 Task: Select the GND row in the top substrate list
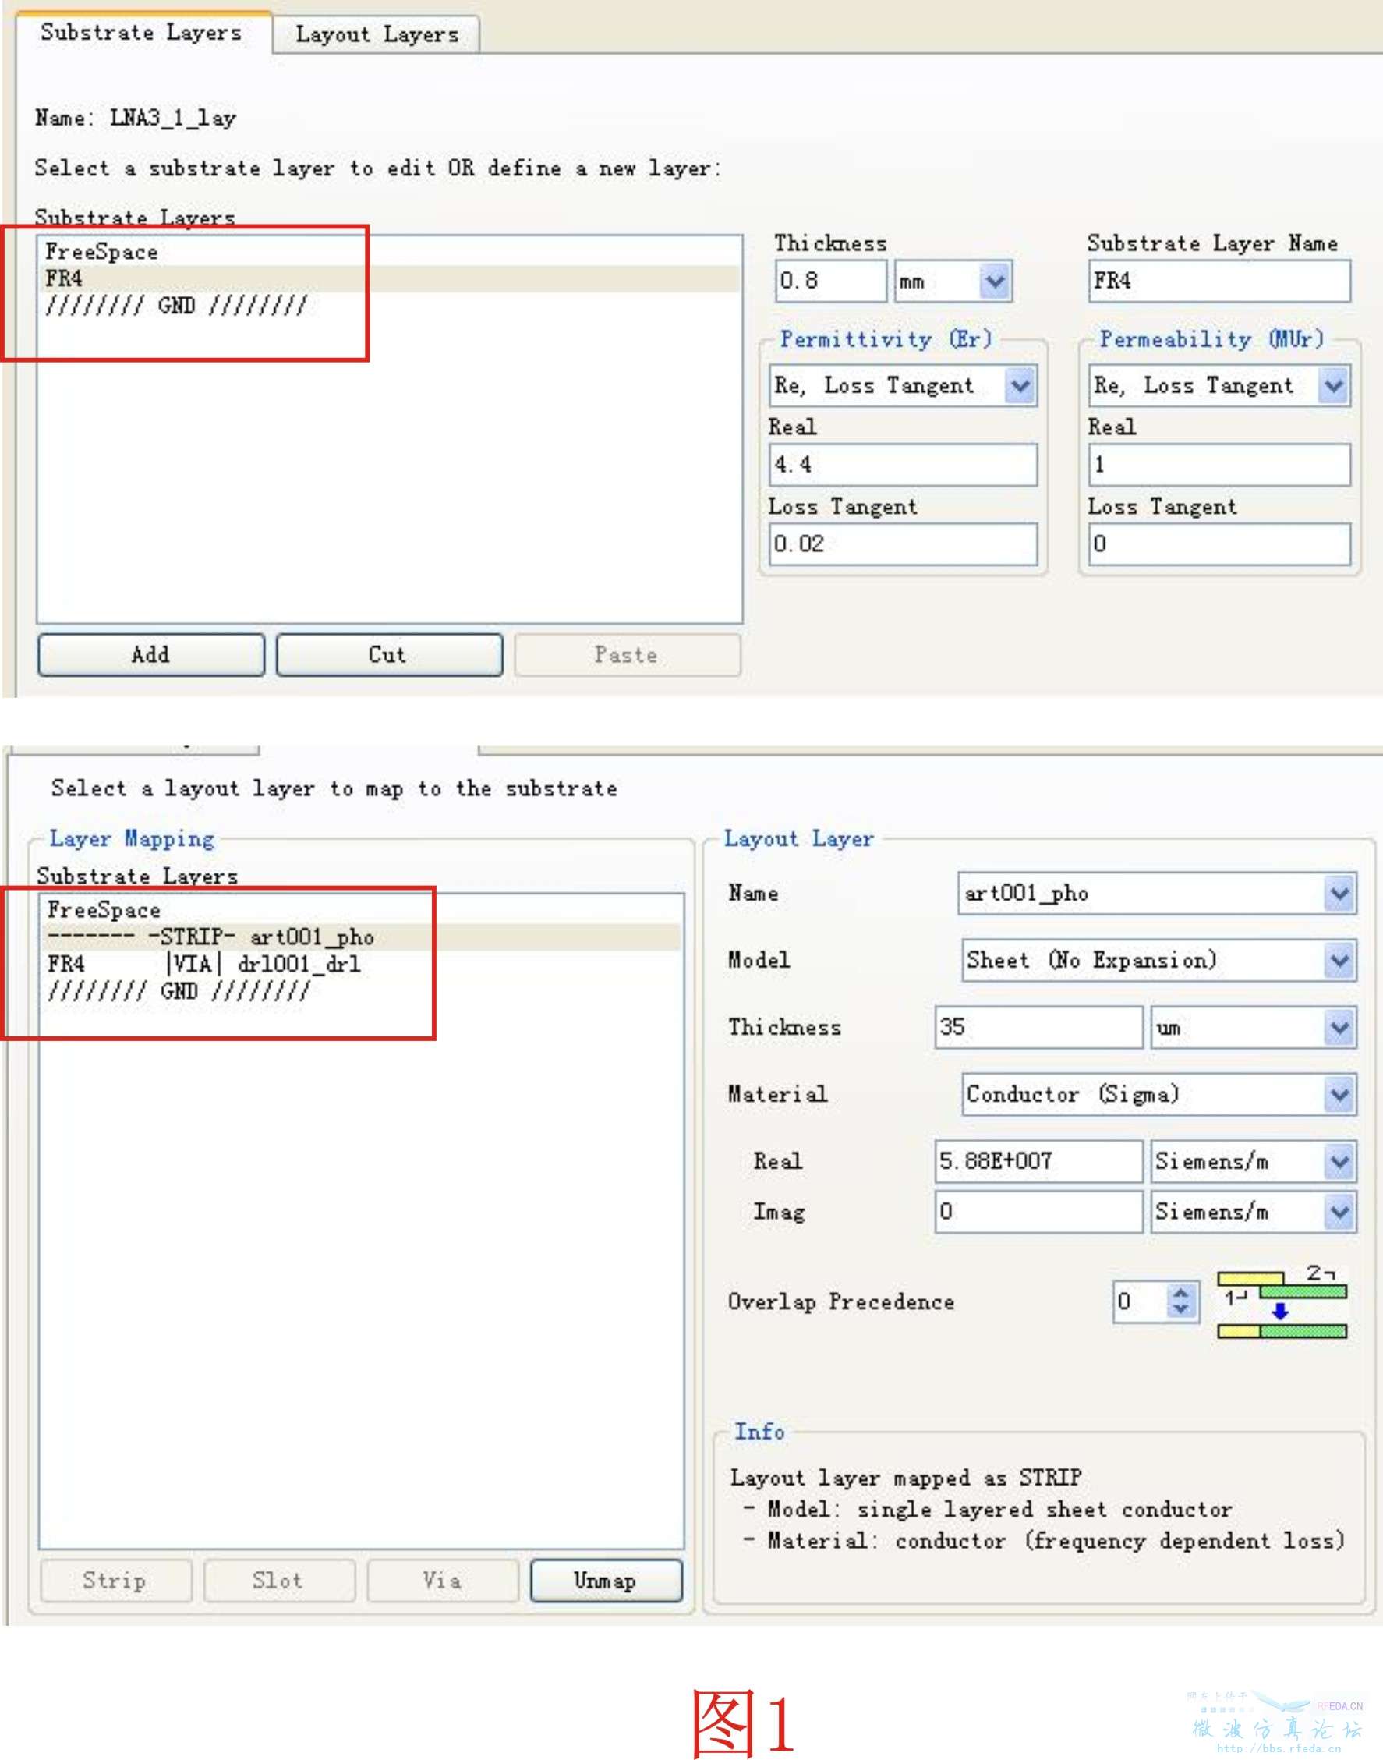389,306
